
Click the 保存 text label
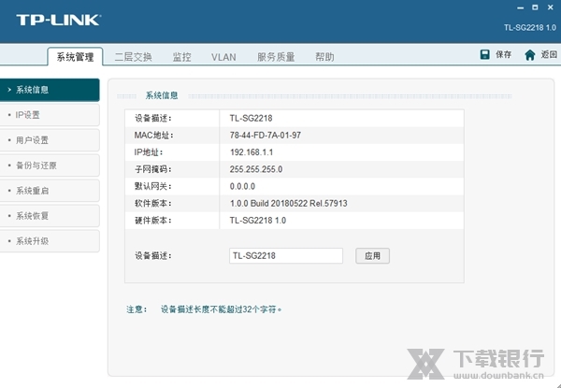coord(503,55)
